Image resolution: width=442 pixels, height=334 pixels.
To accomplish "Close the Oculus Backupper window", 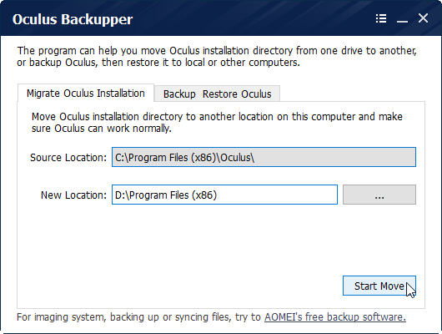I will pyautogui.click(x=423, y=18).
